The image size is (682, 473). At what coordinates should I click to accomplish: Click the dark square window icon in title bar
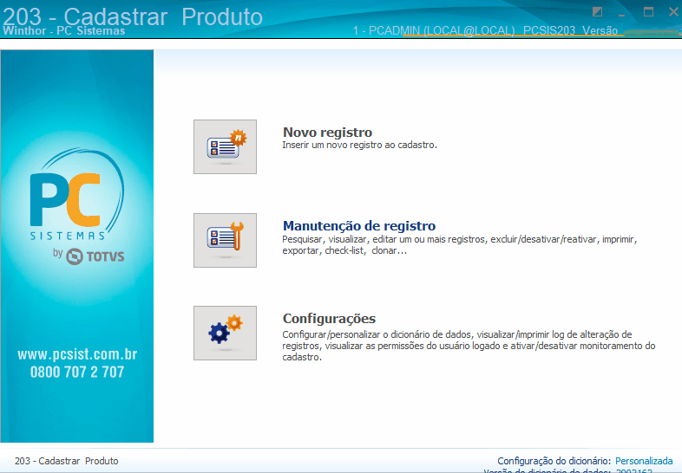tap(597, 12)
